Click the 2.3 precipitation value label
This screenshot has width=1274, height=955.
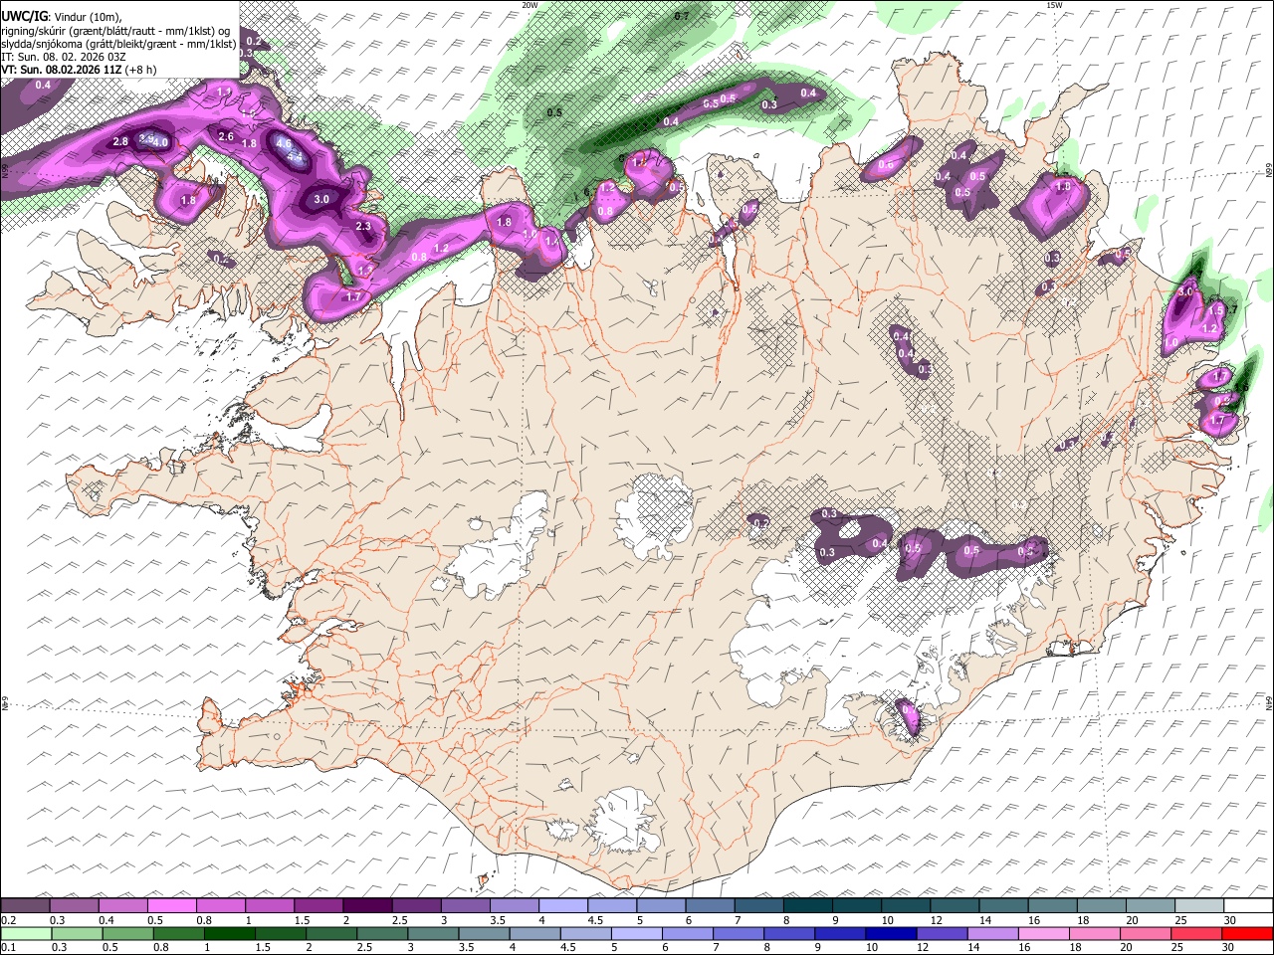coord(363,227)
